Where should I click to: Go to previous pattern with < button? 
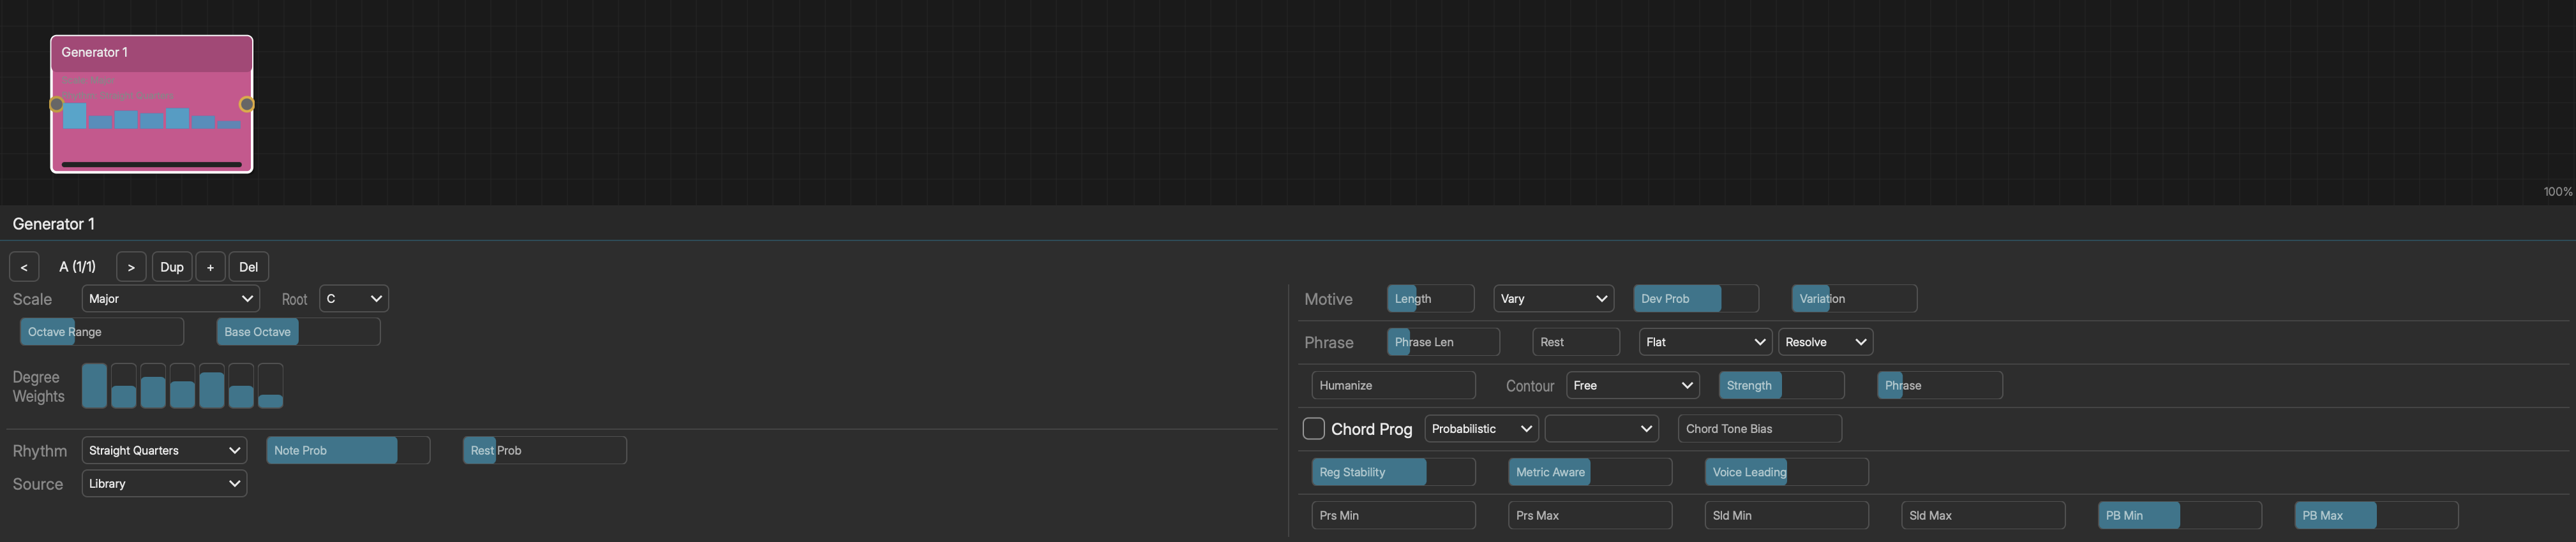[24, 267]
